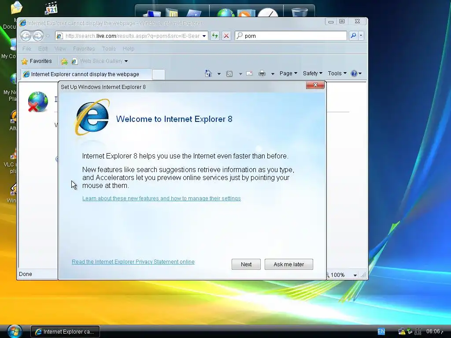Click the grey network tray icon next to the clock
451x338 pixels.
coord(418,332)
